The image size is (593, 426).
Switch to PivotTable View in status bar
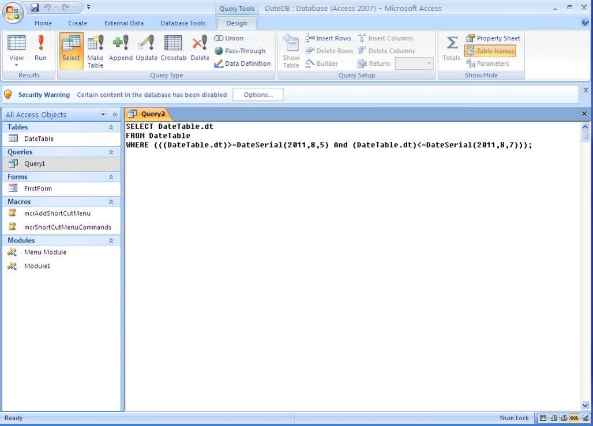click(554, 418)
